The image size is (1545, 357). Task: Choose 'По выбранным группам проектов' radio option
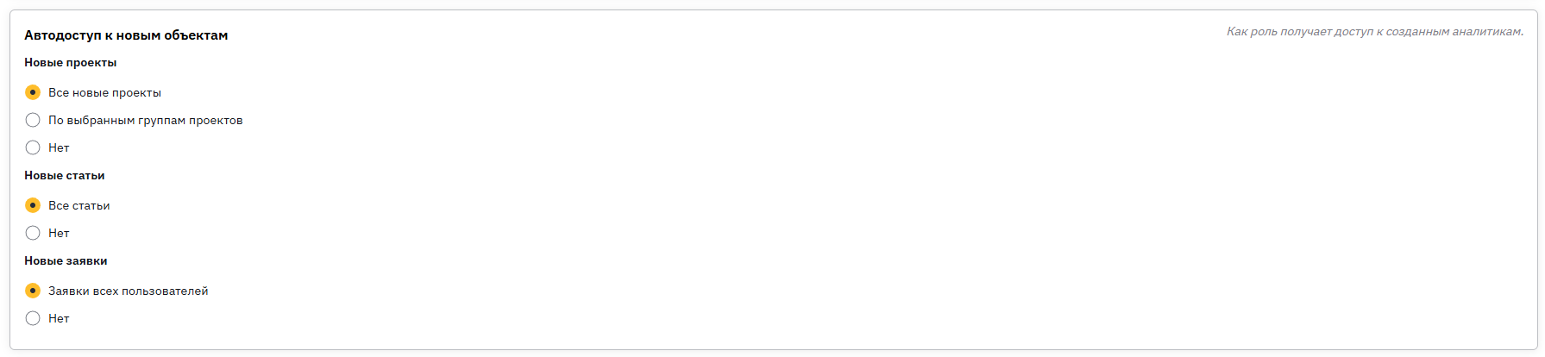(33, 120)
